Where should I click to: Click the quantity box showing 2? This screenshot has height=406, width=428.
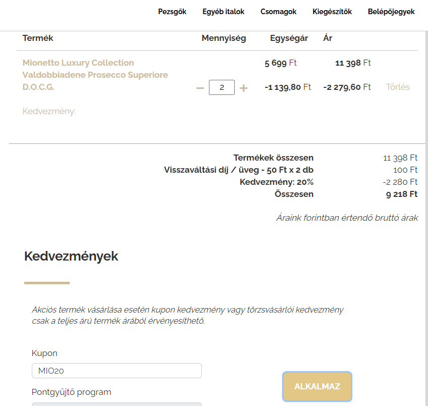coord(222,87)
